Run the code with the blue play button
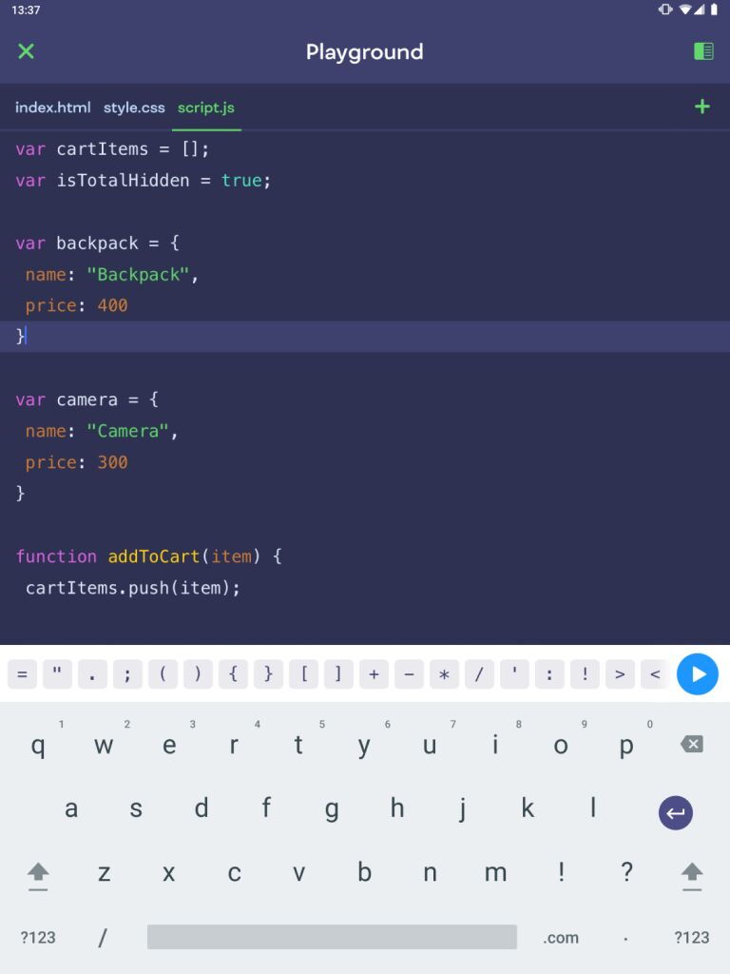The image size is (730, 974). point(698,674)
